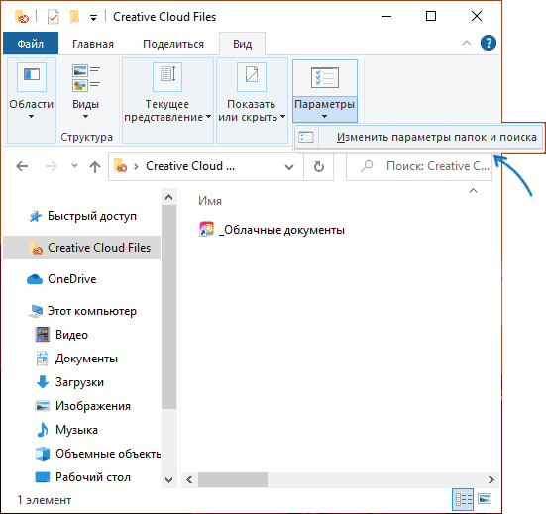The height and width of the screenshot is (514, 546).
Task: Click the Объемные объекты cube icon
Action: [x=43, y=454]
